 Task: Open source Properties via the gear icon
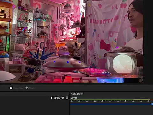11,88
